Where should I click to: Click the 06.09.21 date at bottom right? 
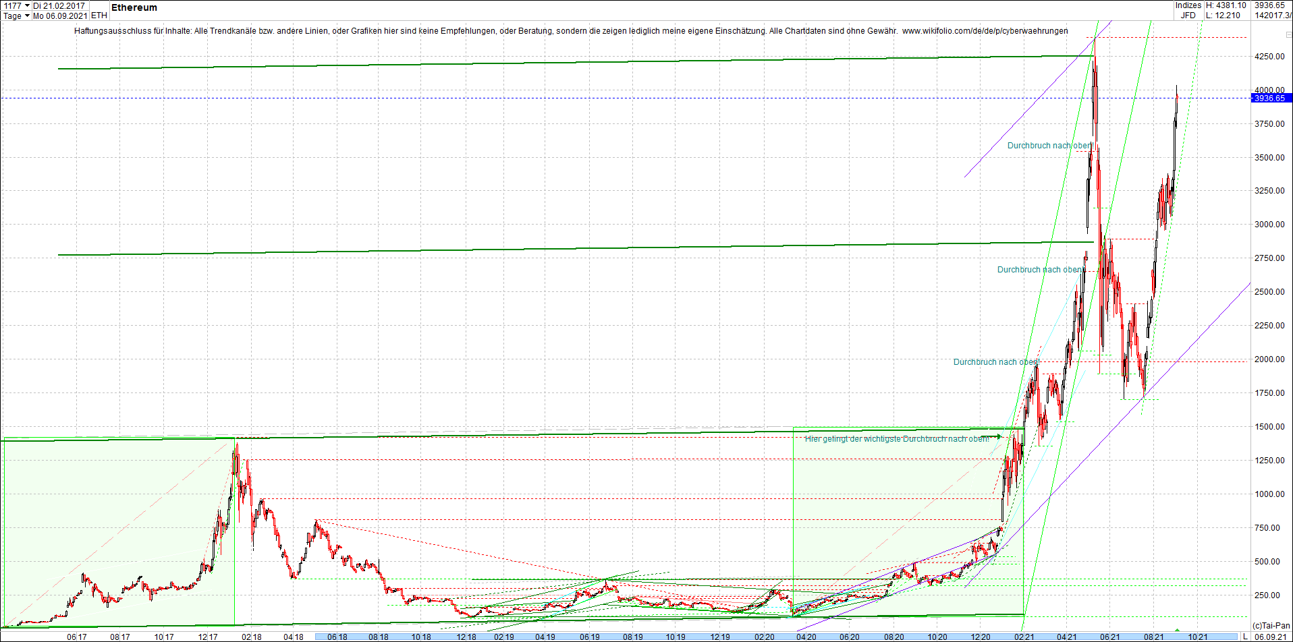coord(1270,637)
